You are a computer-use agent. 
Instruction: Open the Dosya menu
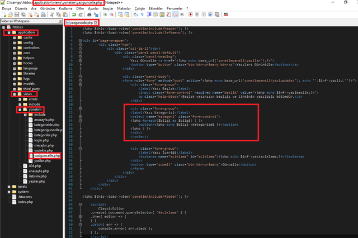(x=6, y=8)
